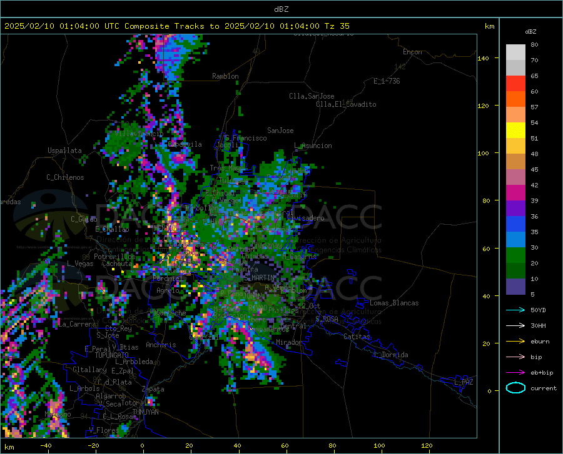The image size is (563, 454).
Task: Click the white 30HM arrow legend icon
Action: click(515, 326)
